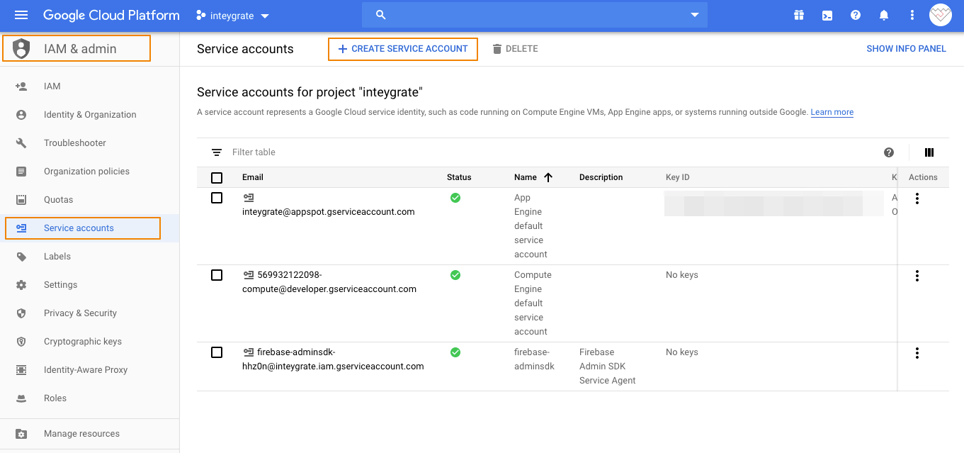Expand the search bar dropdown arrow
Screen dimensions: 964x453
pyautogui.click(x=694, y=15)
